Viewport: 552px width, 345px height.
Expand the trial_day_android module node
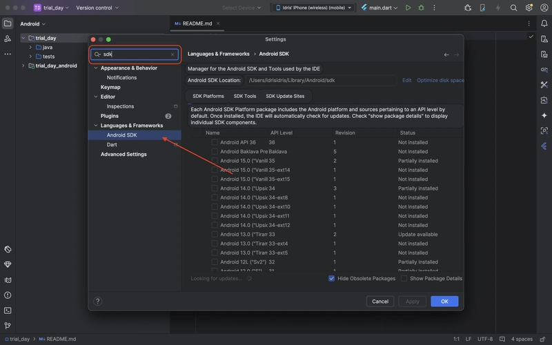click(x=23, y=66)
